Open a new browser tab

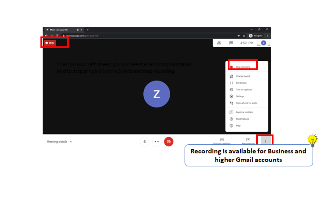[88, 30]
